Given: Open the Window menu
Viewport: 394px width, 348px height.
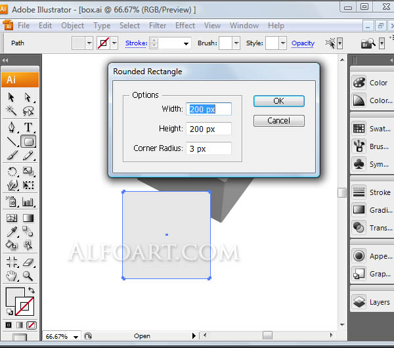Looking at the screenshot, I should pyautogui.click(x=244, y=26).
